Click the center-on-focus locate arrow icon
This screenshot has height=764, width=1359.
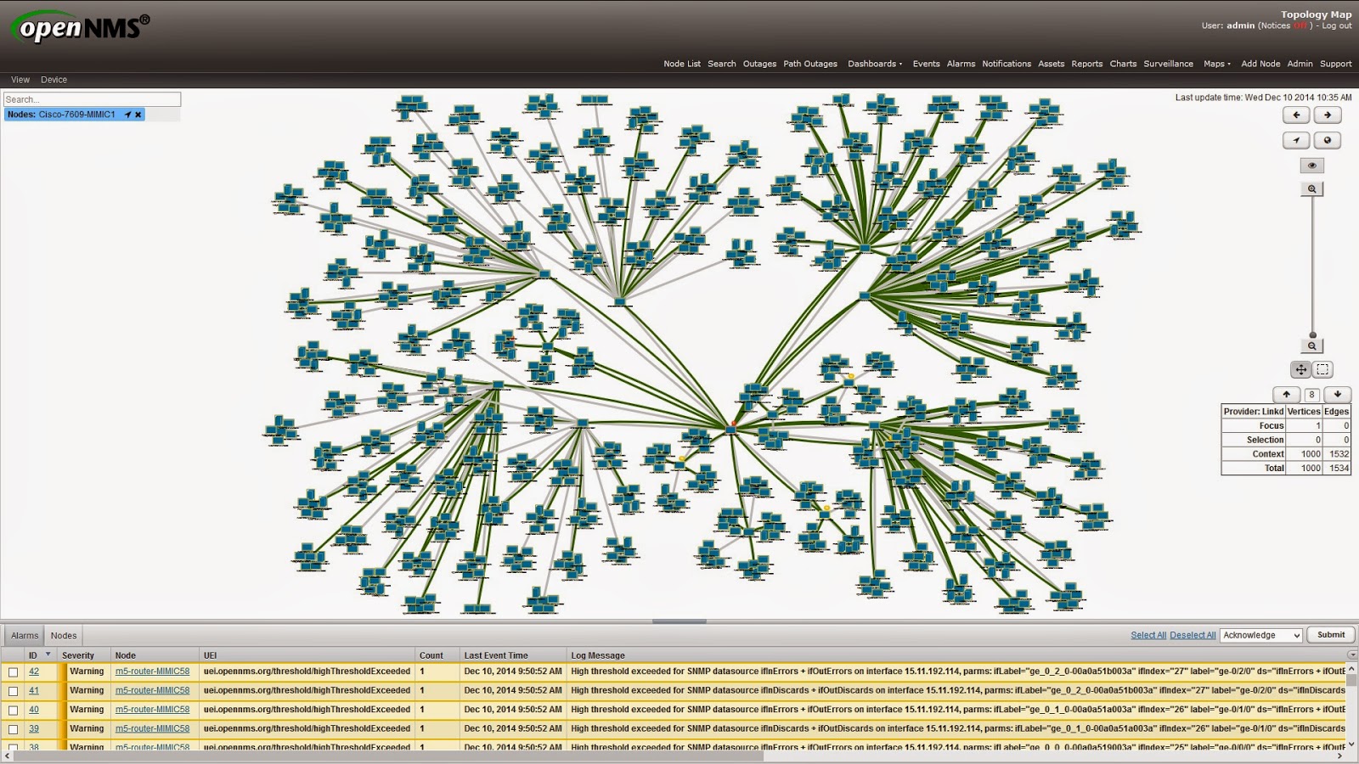1295,139
